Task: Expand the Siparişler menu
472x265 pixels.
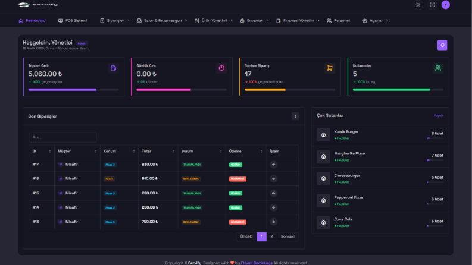Action: tap(115, 21)
